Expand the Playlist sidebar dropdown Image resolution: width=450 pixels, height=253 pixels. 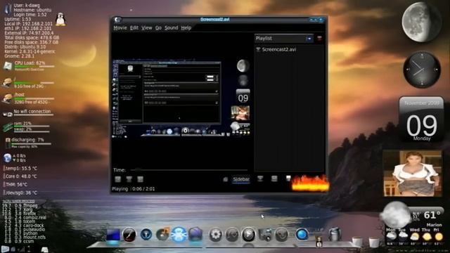pos(309,39)
